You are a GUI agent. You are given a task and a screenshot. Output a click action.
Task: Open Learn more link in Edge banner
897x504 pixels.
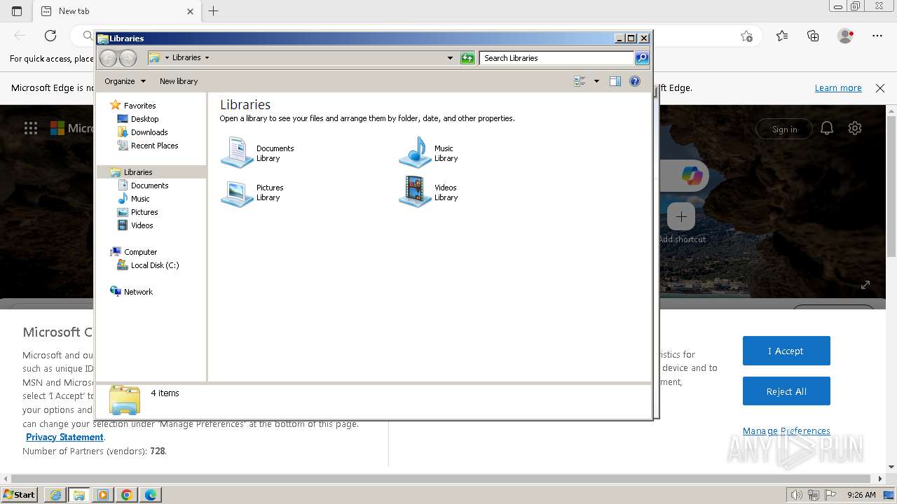[838, 87]
